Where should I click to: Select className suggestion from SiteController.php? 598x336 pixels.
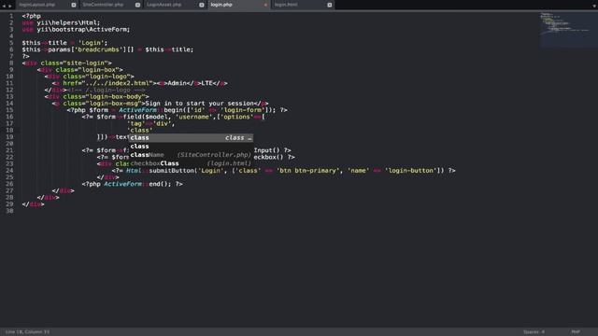point(191,155)
